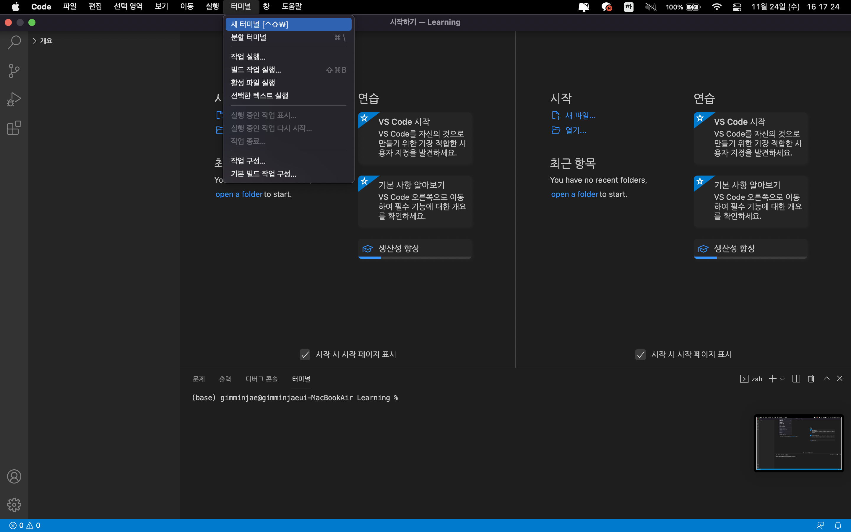Open the Manage gear icon
Image resolution: width=851 pixels, height=532 pixels.
pyautogui.click(x=14, y=505)
